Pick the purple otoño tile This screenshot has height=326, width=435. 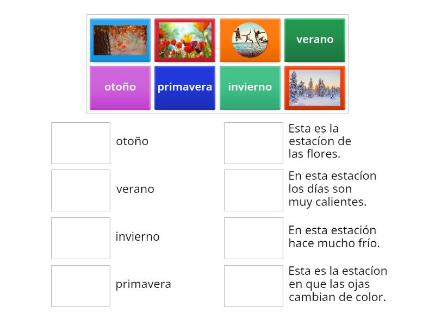pos(120,87)
